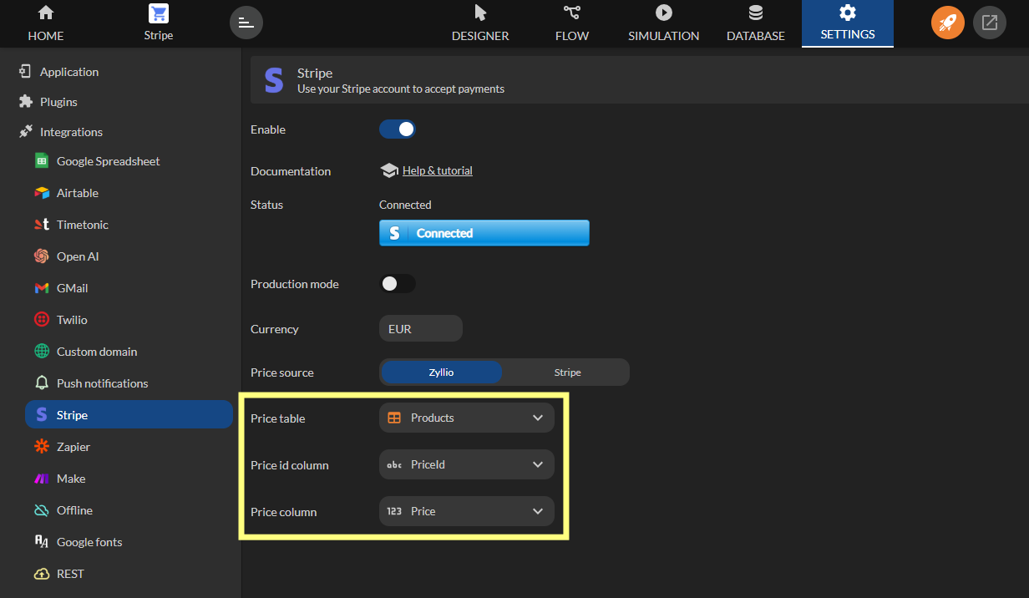
Task: Switch price source to Stripe
Action: tap(567, 372)
